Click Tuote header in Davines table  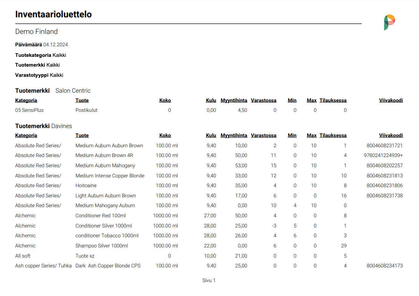(x=82, y=136)
